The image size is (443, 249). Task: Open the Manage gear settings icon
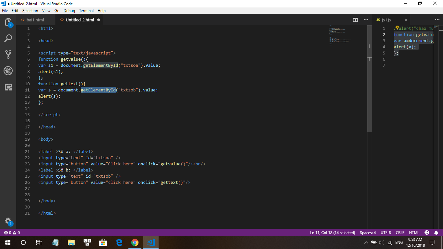pos(8,221)
